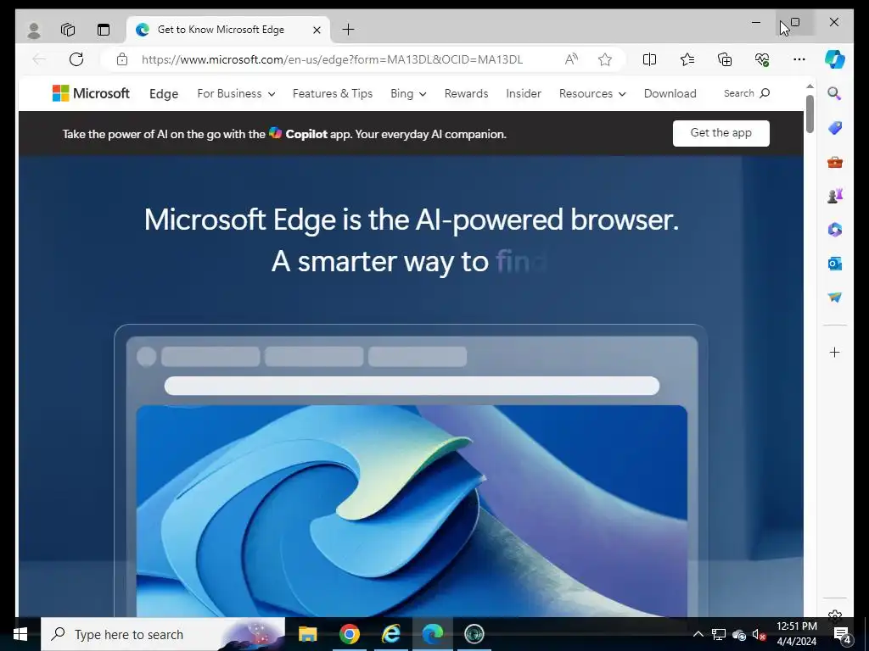Image resolution: width=869 pixels, height=651 pixels.
Task: Open the taskbar clock and date
Action: (796, 634)
